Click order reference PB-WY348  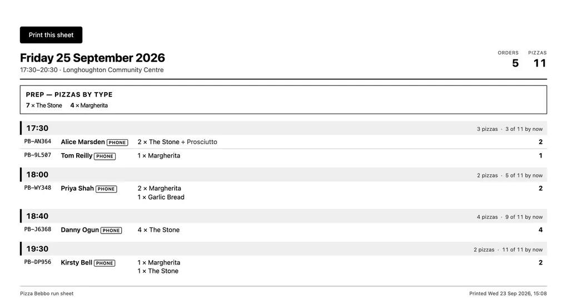pos(38,187)
